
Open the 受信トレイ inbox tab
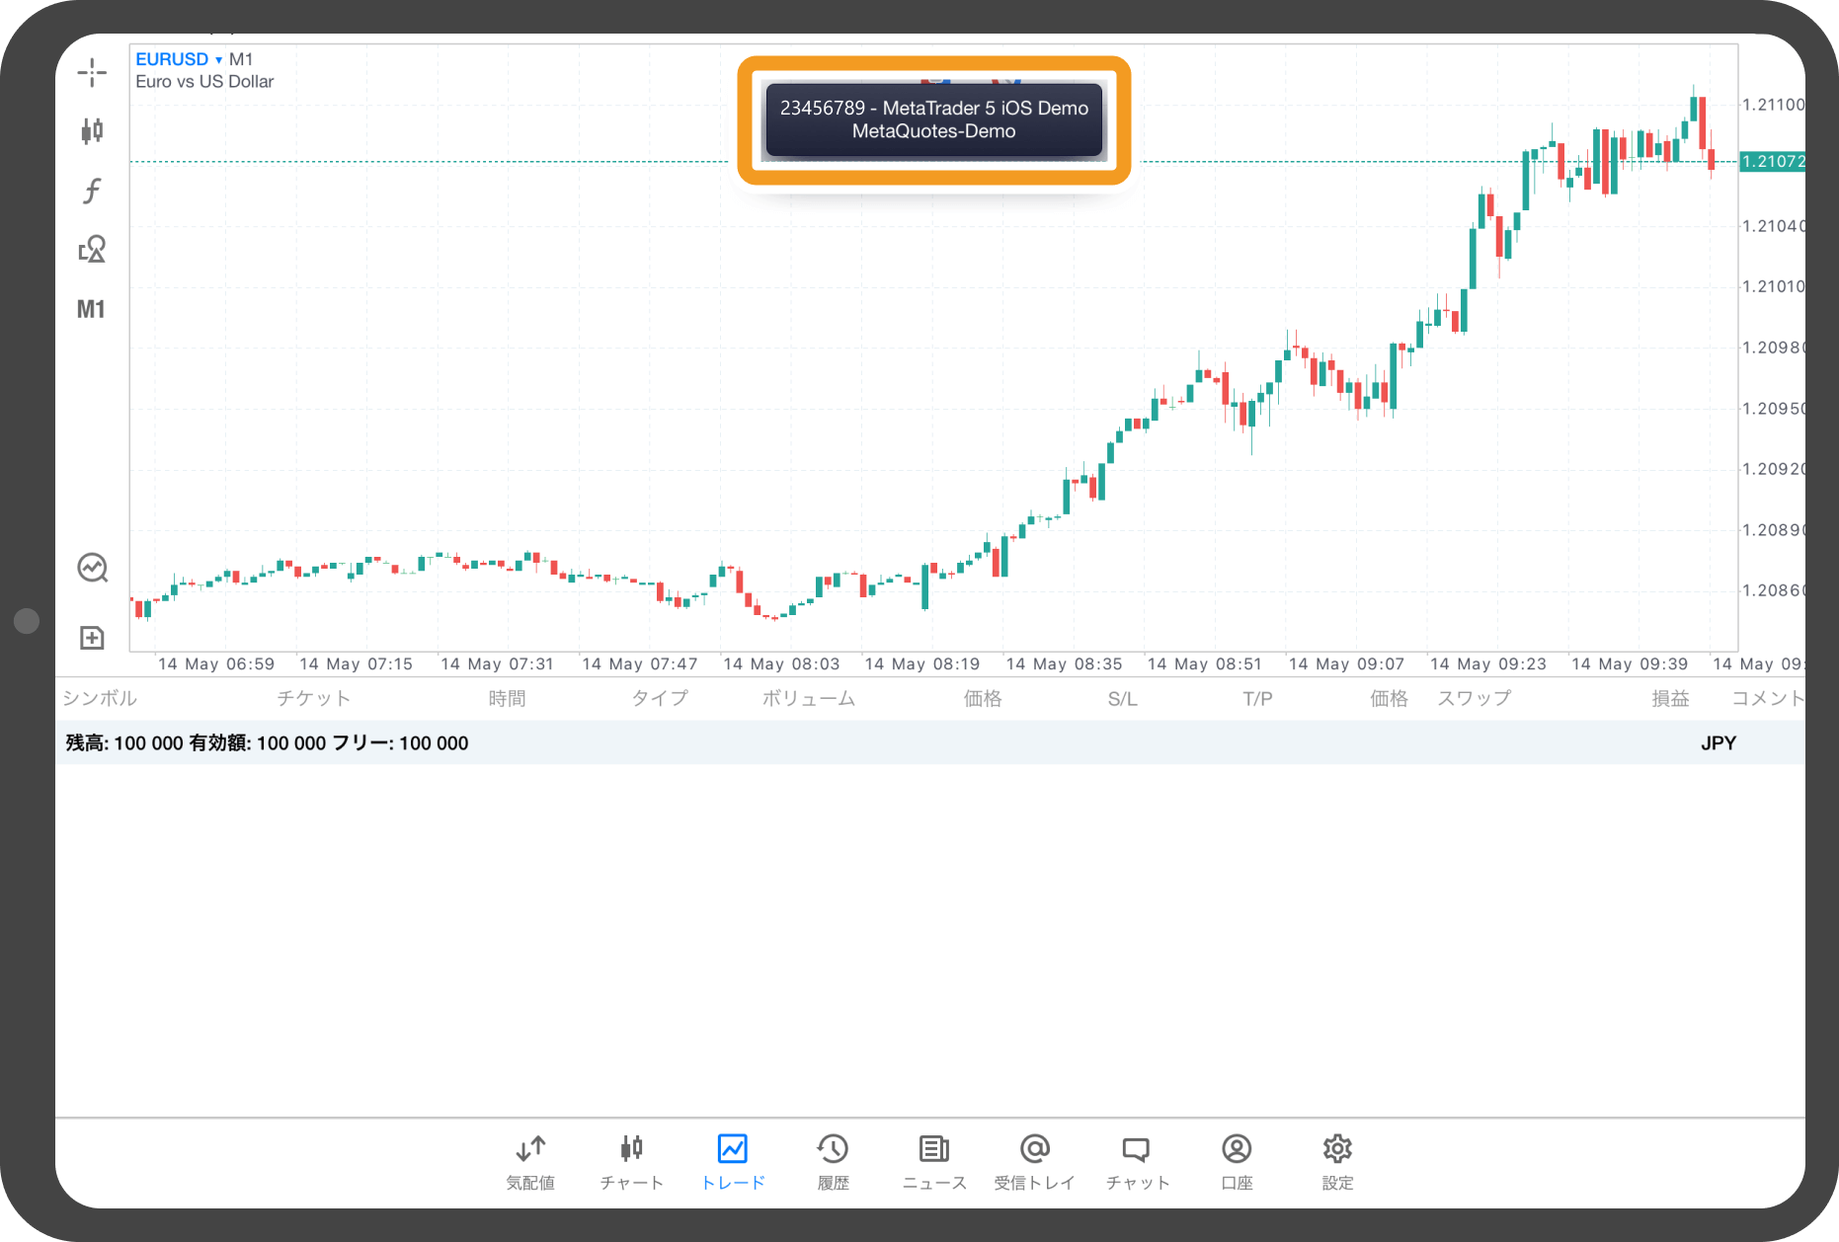point(1034,1161)
